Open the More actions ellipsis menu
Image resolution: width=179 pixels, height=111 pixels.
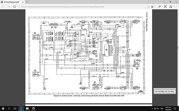point(176,7)
